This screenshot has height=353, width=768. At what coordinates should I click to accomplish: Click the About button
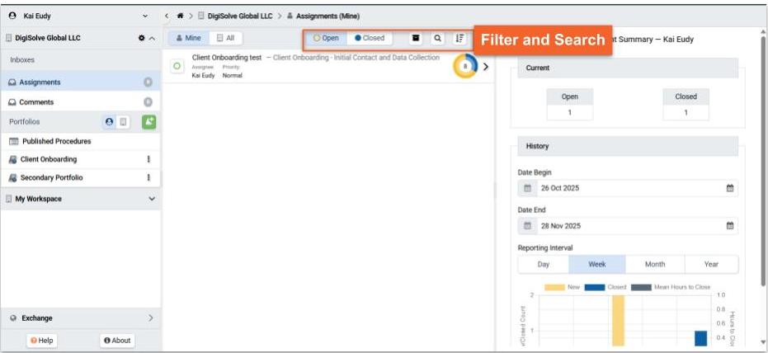coord(117,341)
